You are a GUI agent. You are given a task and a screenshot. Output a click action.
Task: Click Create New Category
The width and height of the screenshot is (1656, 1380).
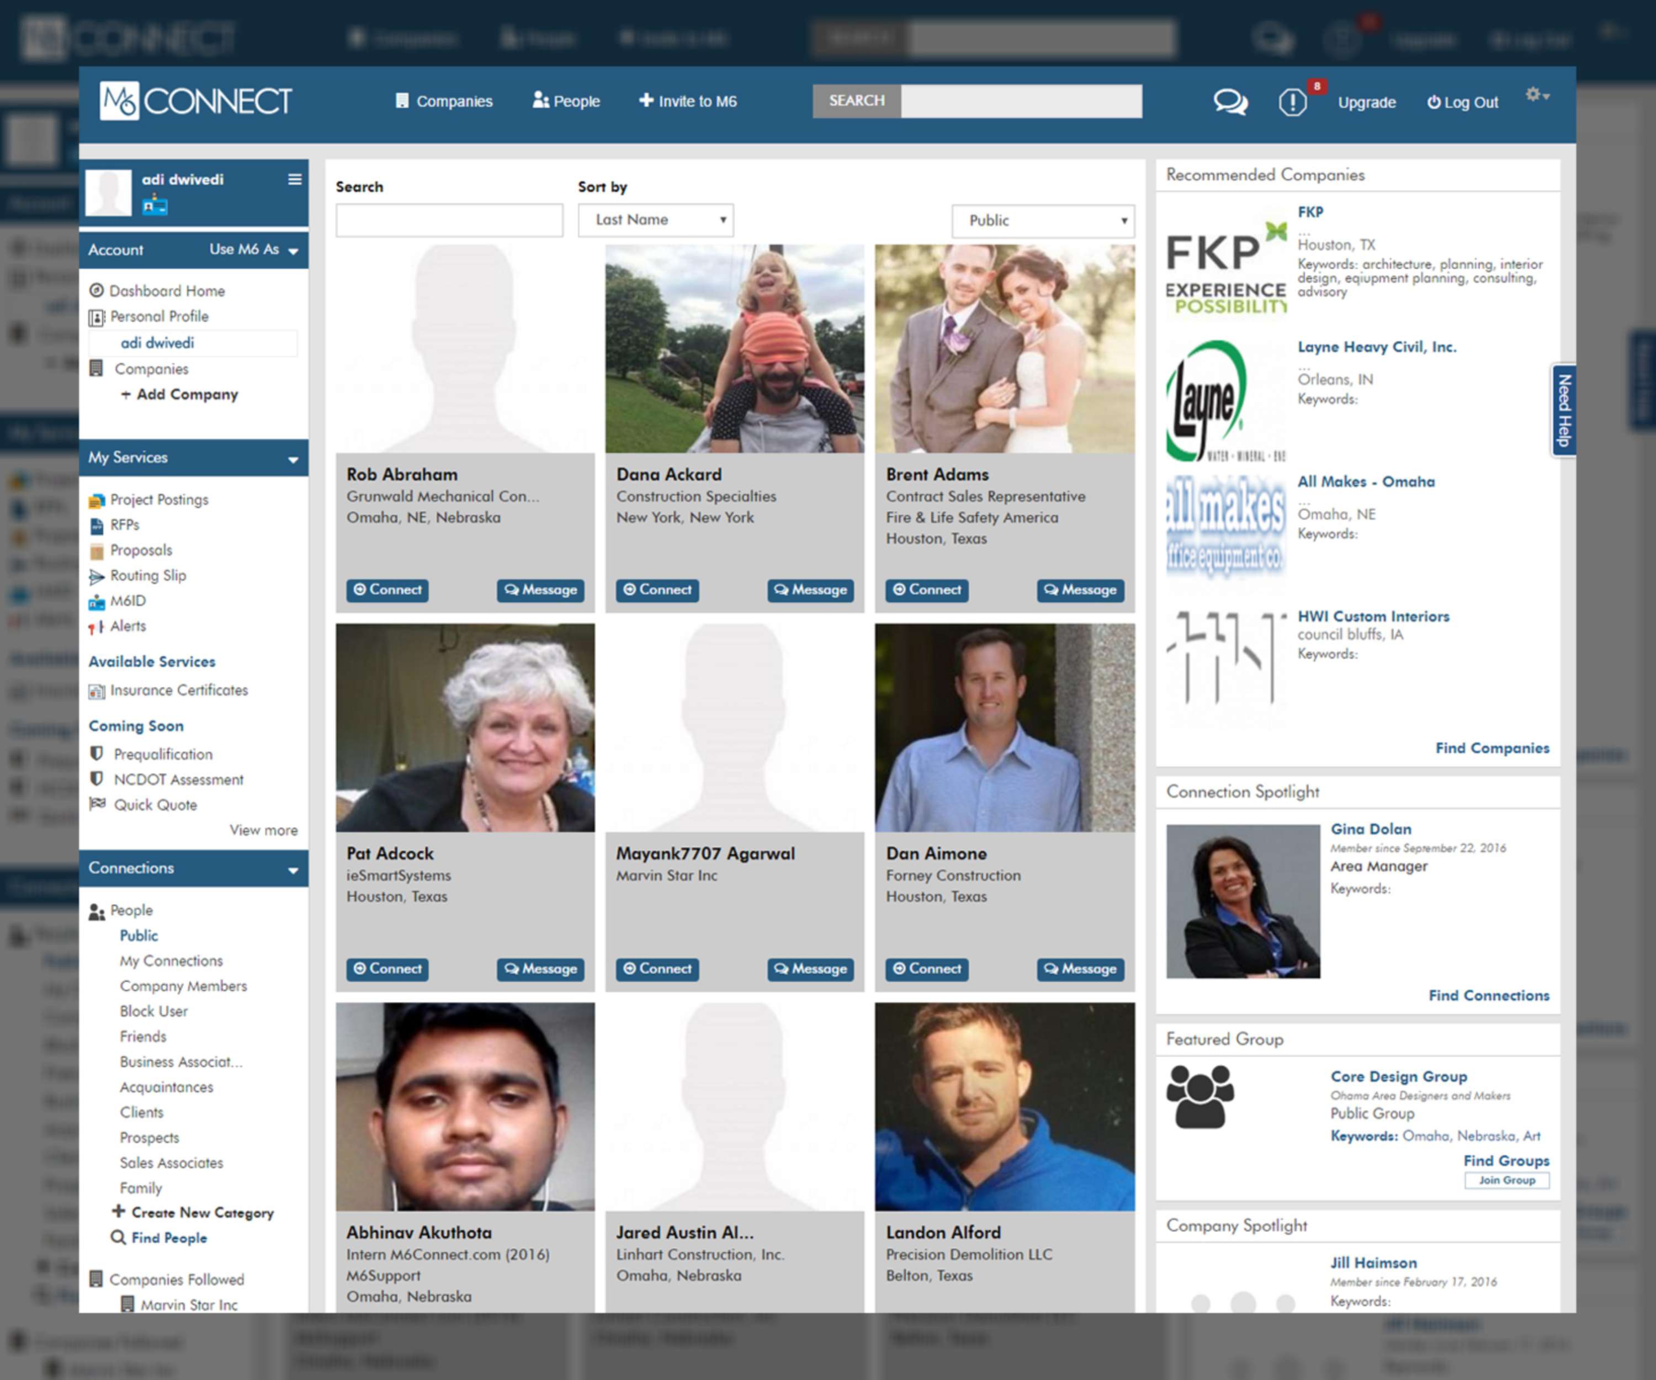pos(193,1212)
